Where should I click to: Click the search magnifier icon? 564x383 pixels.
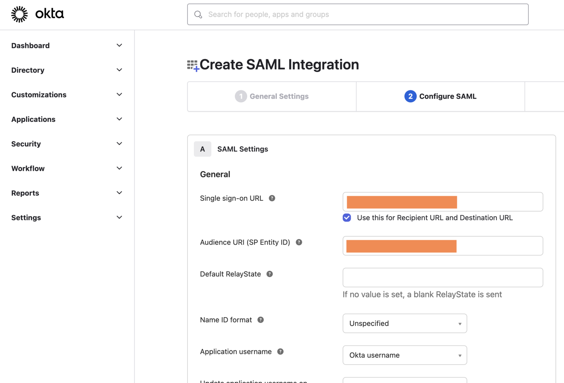click(x=198, y=14)
